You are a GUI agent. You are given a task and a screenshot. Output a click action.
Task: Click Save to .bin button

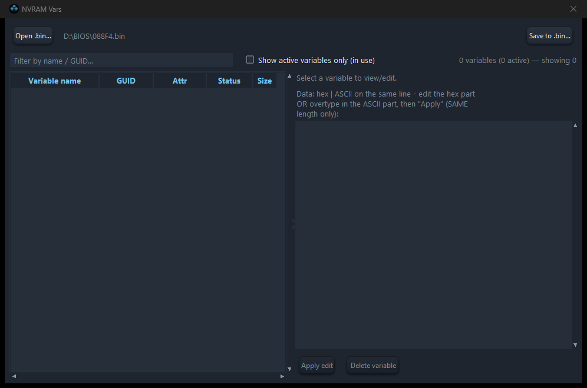pyautogui.click(x=549, y=36)
